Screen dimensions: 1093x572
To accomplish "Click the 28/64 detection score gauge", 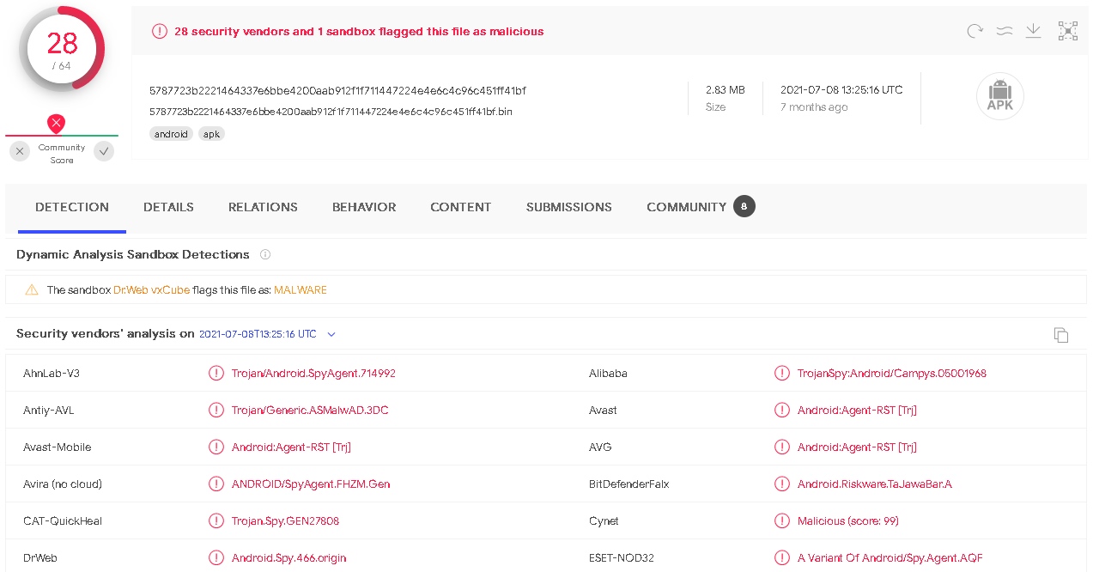I will [62, 50].
